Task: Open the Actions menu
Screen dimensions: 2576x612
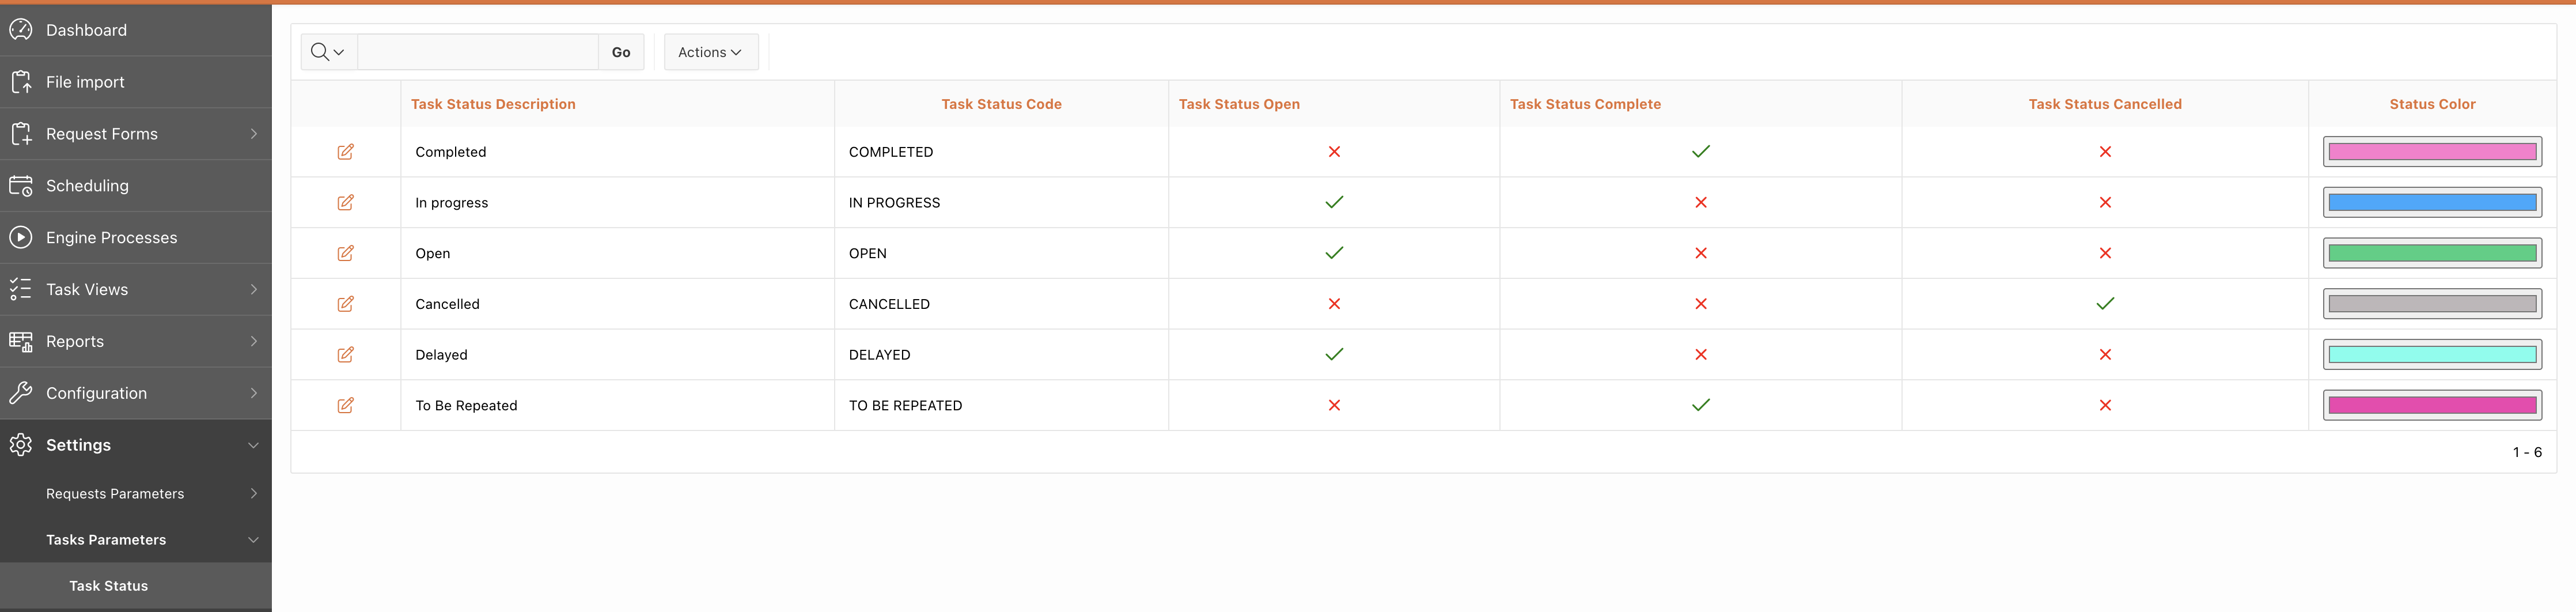Action: [x=710, y=52]
